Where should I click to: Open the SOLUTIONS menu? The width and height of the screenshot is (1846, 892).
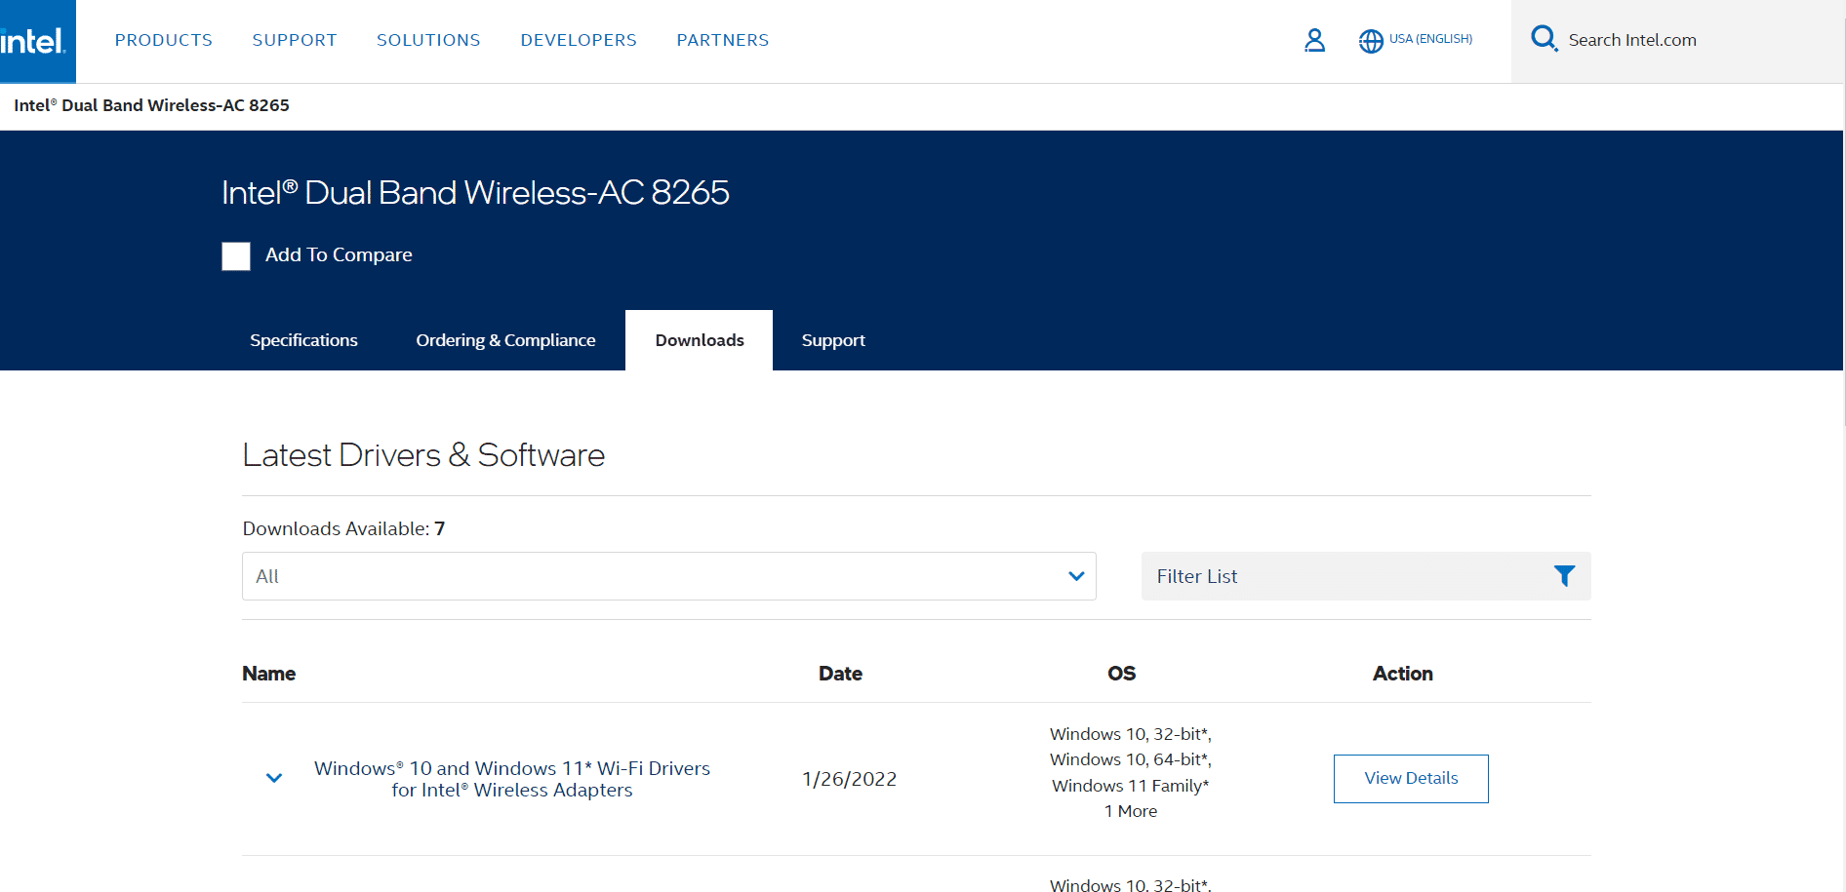pyautogui.click(x=428, y=40)
